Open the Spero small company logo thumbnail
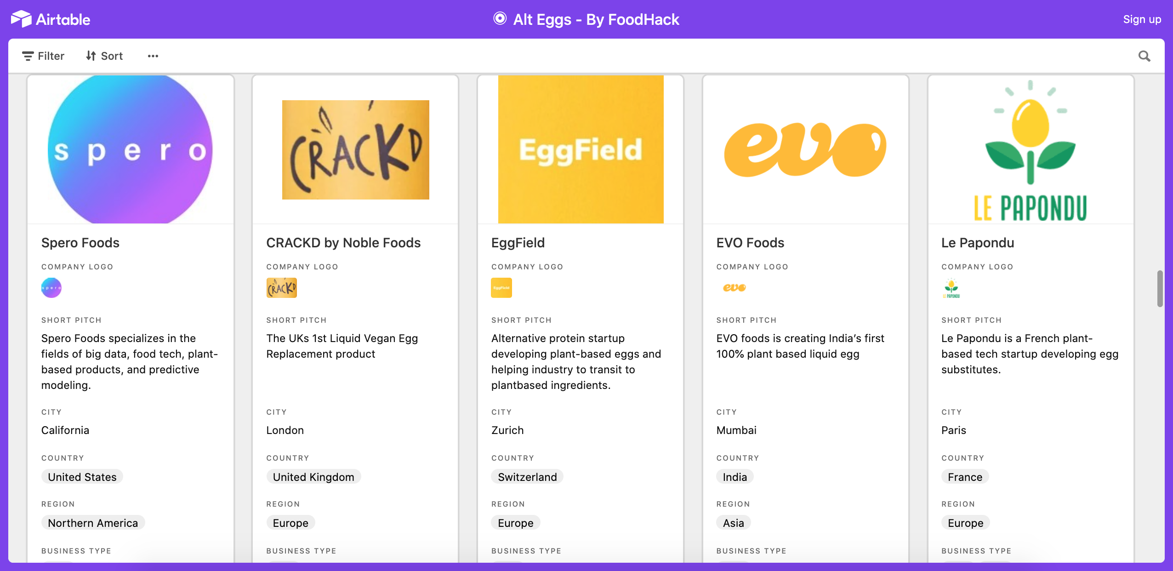The height and width of the screenshot is (571, 1173). [x=51, y=288]
